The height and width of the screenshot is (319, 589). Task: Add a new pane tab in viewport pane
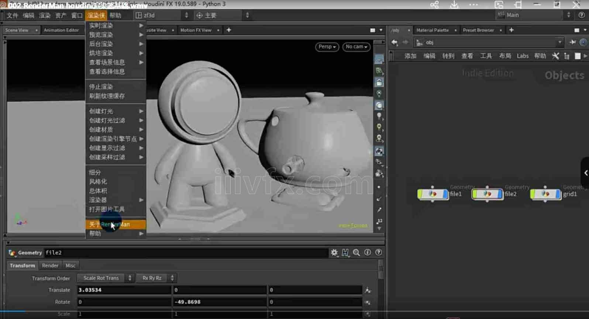click(229, 30)
